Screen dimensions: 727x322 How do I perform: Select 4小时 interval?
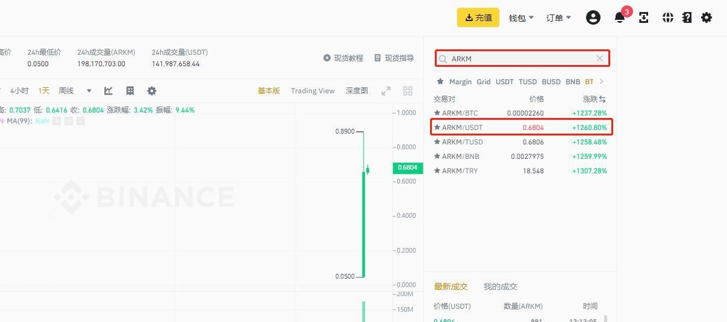[19, 91]
